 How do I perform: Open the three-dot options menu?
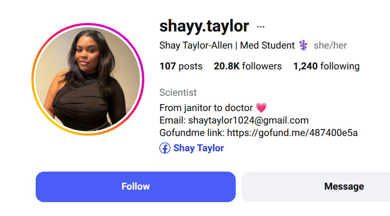click(261, 26)
